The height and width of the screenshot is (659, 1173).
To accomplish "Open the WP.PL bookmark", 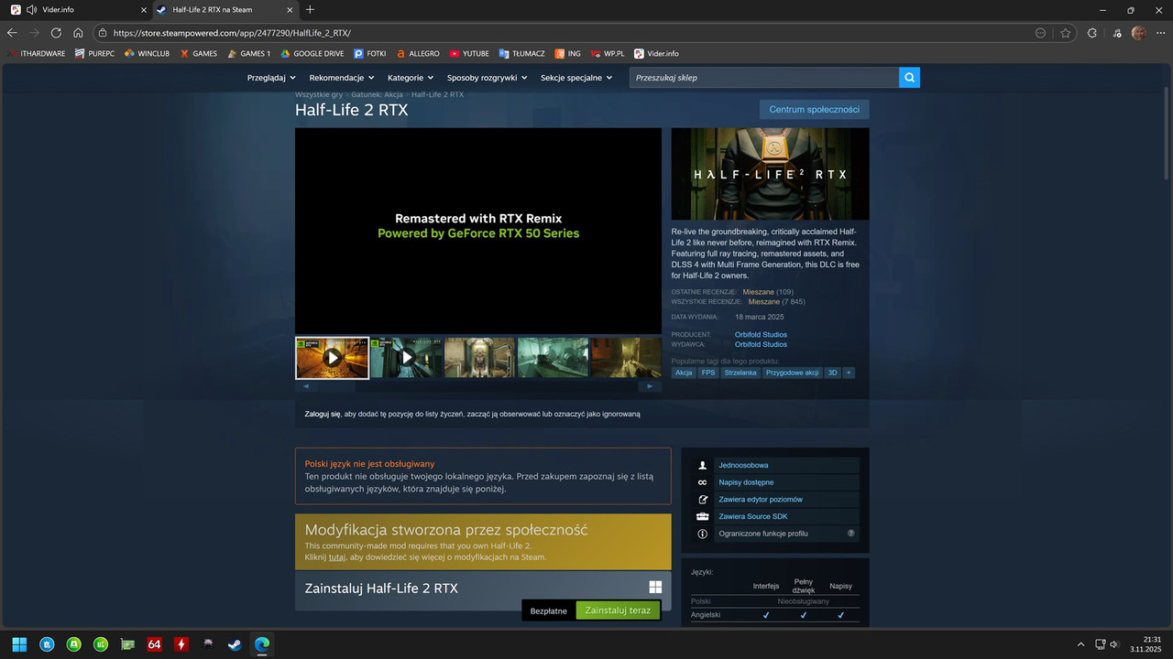I will coord(608,53).
